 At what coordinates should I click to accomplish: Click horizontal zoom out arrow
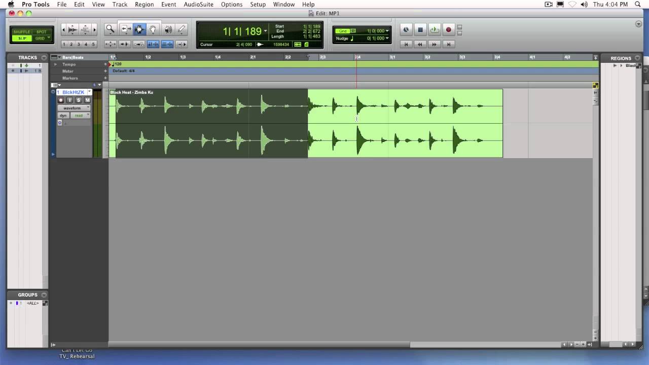click(x=63, y=29)
